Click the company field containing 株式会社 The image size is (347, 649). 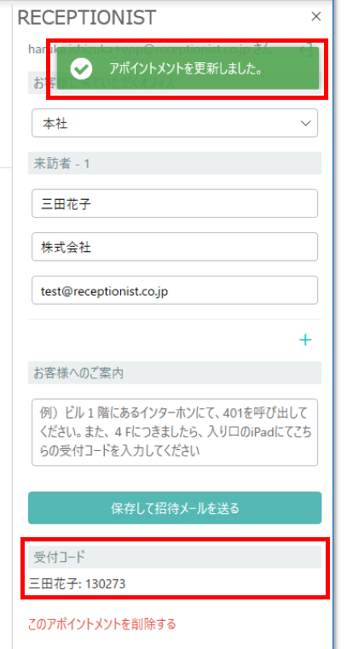click(x=174, y=247)
